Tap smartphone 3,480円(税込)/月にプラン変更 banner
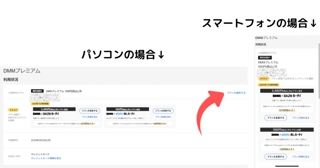 pos(287,91)
